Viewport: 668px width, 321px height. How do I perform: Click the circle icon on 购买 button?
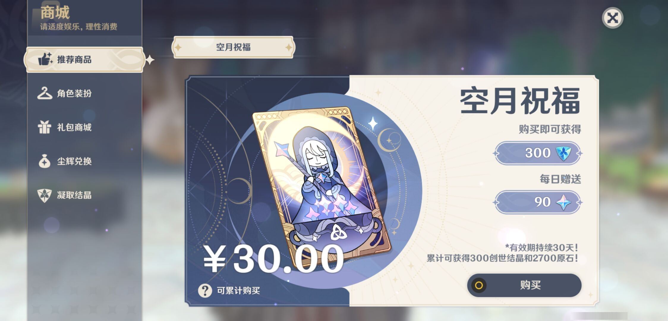479,285
